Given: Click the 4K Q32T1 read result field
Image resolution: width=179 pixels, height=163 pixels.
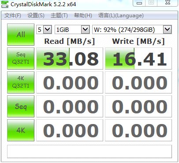Looking at the screenshot, I should coord(70,82).
